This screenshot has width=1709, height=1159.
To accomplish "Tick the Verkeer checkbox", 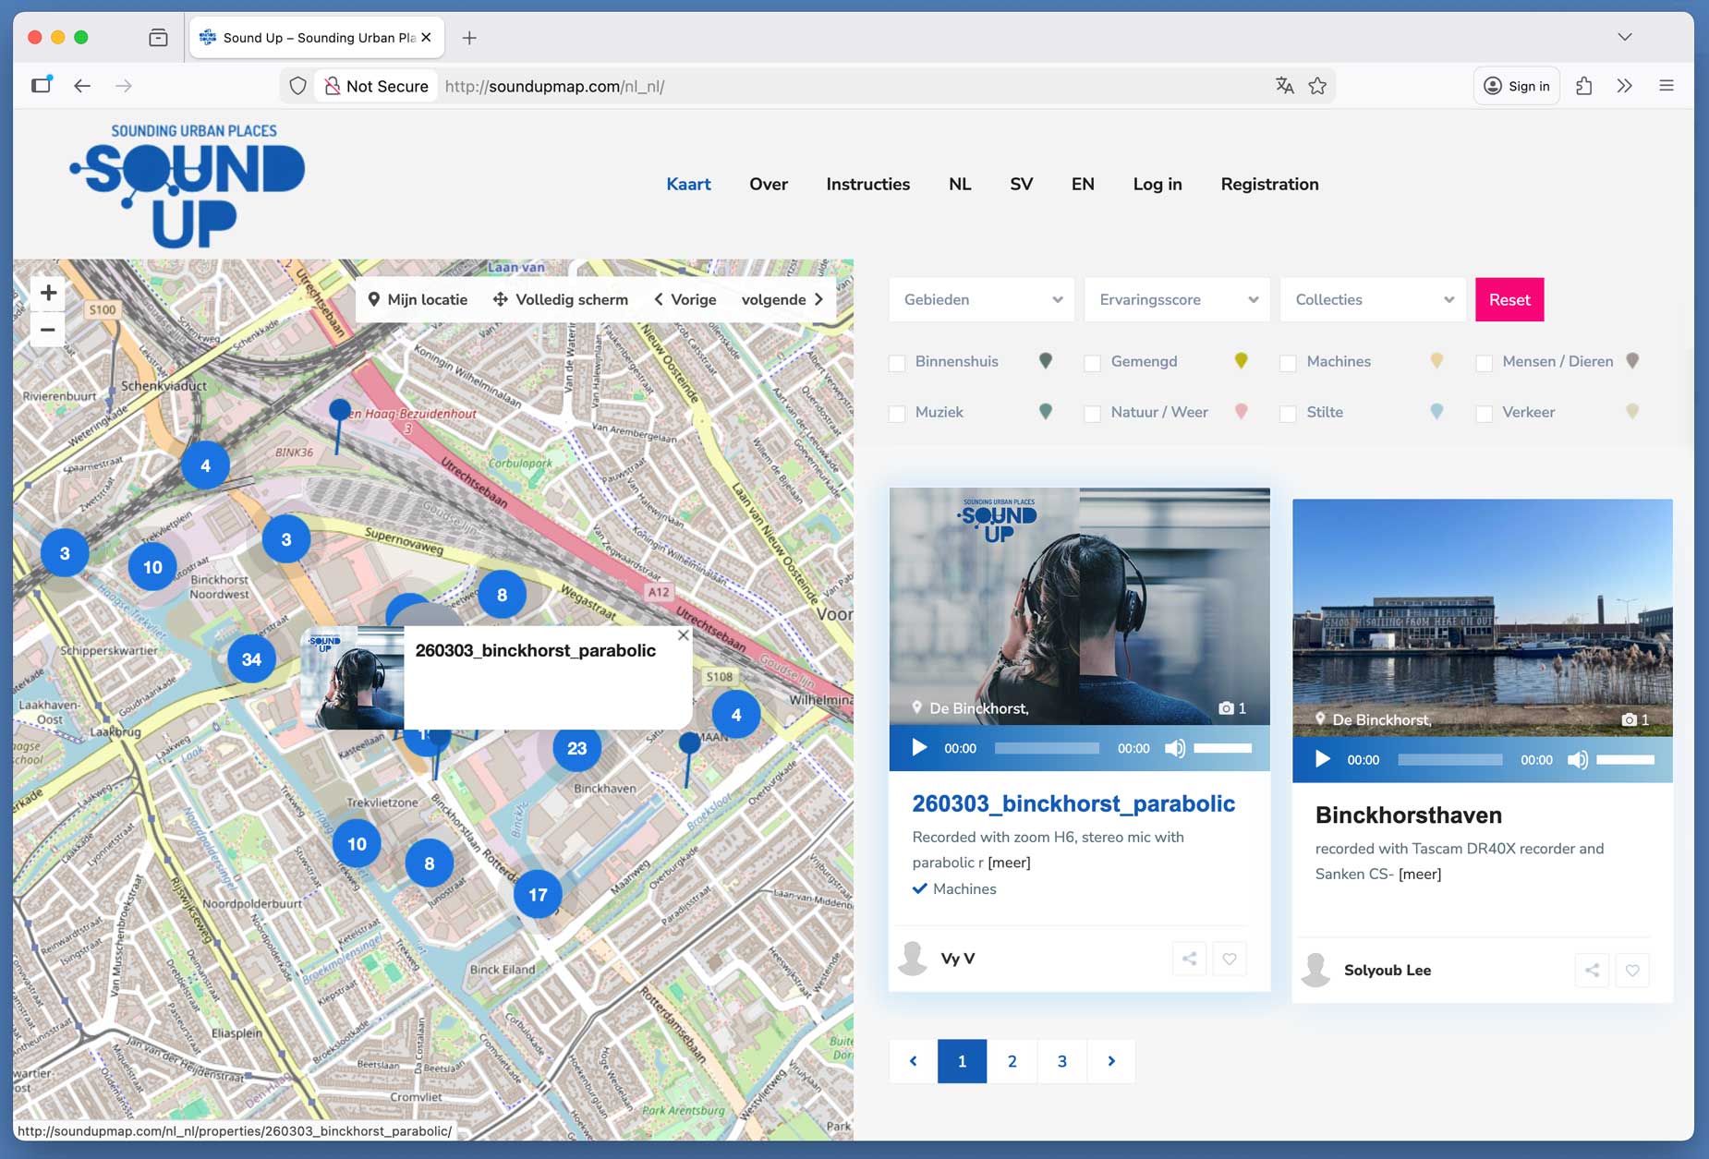I will point(1484,414).
